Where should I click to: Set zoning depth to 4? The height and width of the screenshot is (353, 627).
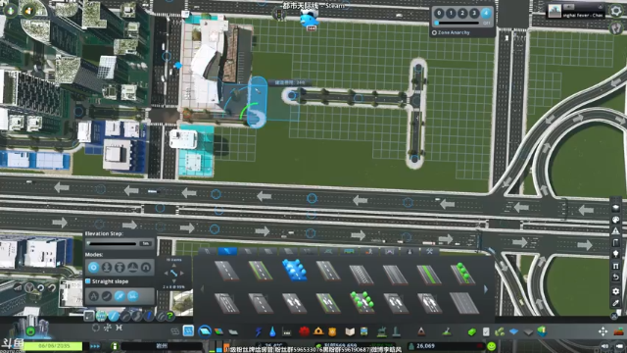pyautogui.click(x=486, y=13)
